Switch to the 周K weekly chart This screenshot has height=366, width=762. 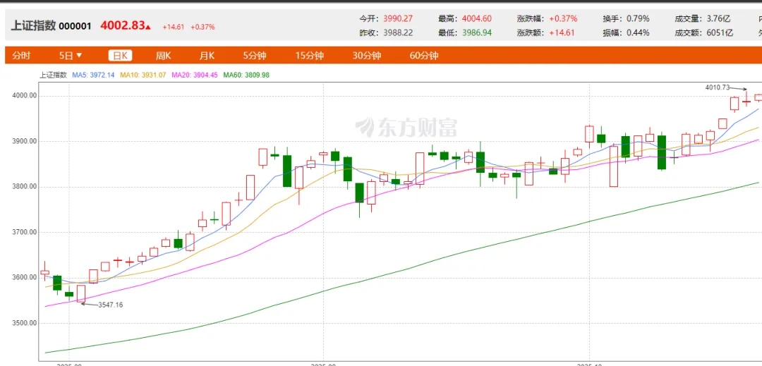(x=164, y=56)
